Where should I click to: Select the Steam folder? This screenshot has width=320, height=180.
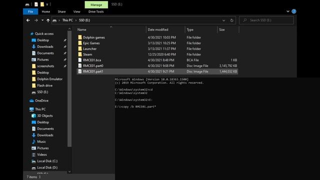tap(87, 54)
